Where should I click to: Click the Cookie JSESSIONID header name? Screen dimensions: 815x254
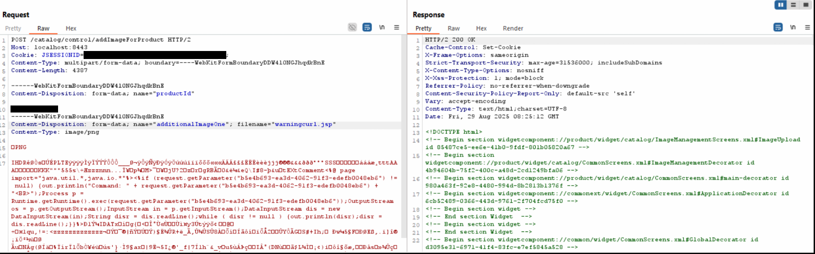tap(60, 55)
